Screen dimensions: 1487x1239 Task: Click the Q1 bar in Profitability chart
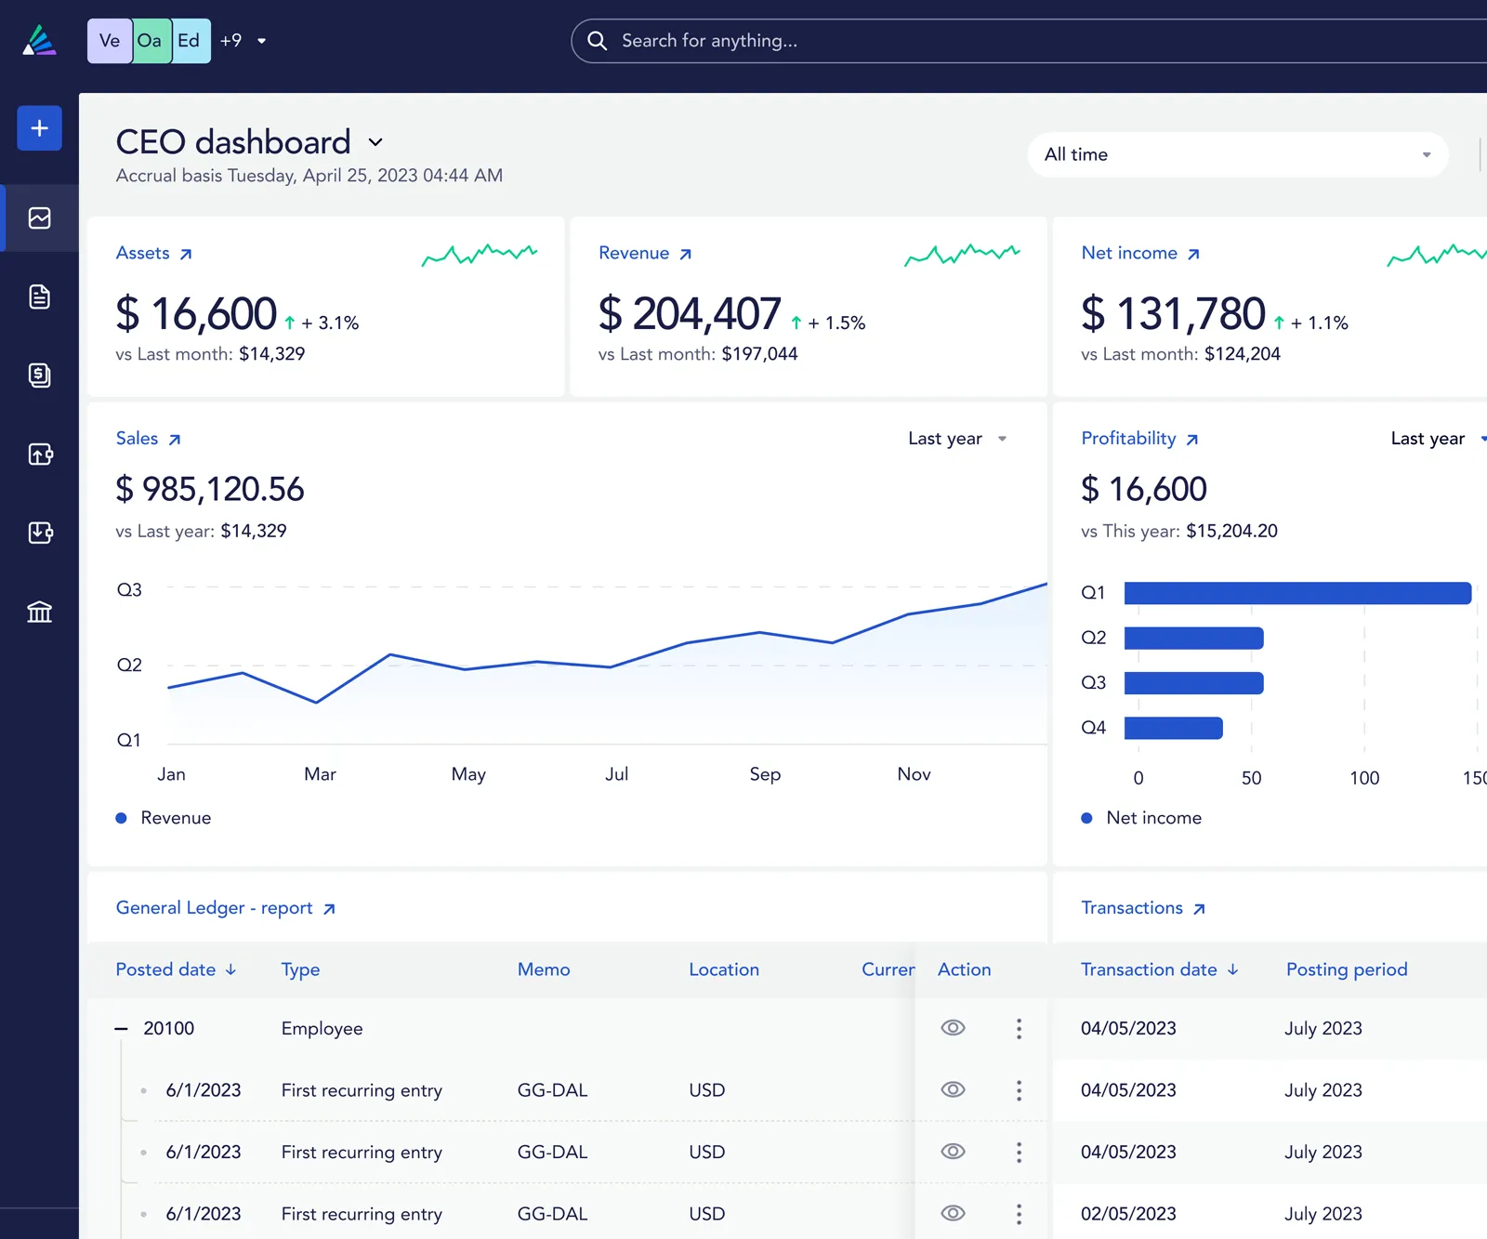pyautogui.click(x=1297, y=593)
